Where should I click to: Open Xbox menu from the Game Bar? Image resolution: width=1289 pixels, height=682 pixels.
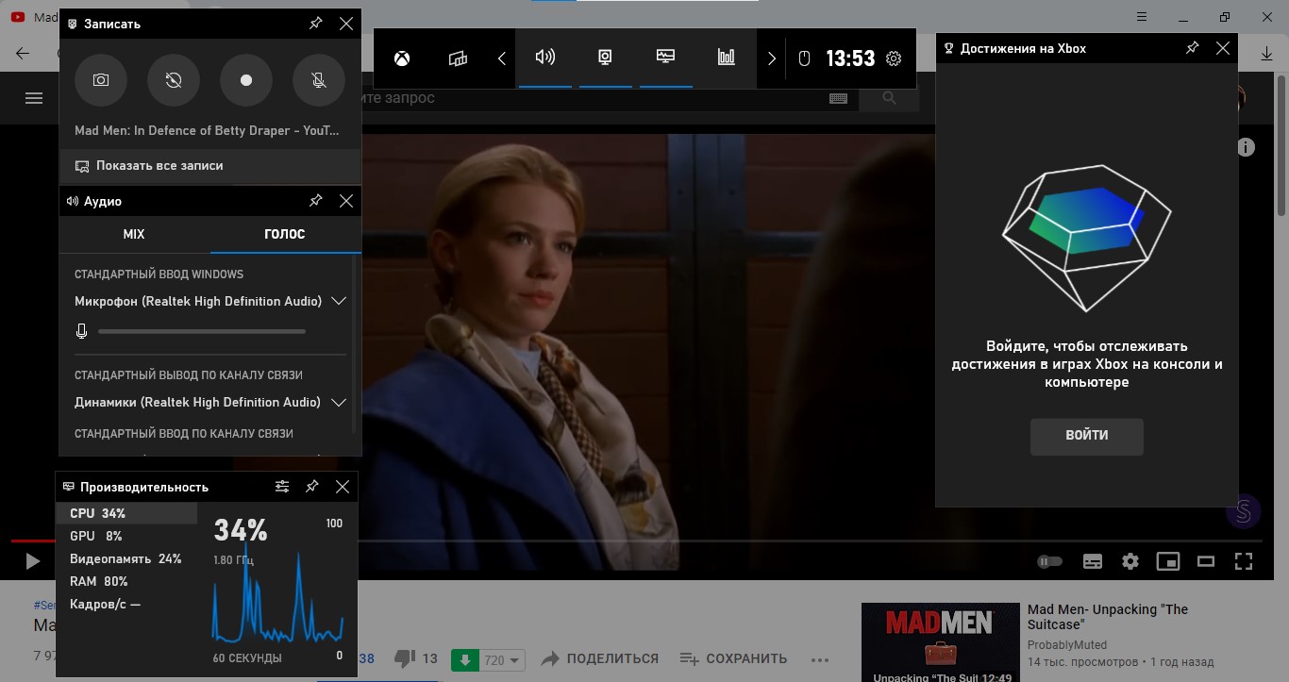click(402, 58)
